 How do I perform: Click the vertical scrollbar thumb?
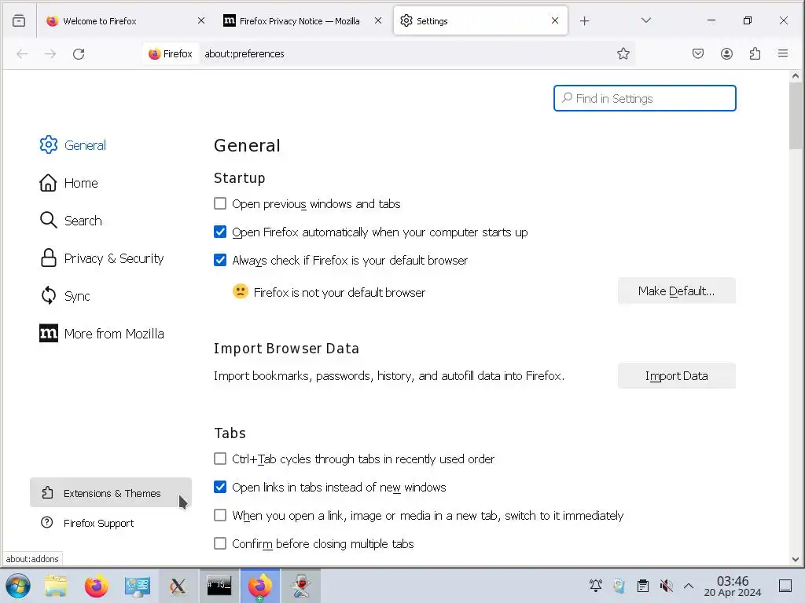click(x=796, y=115)
